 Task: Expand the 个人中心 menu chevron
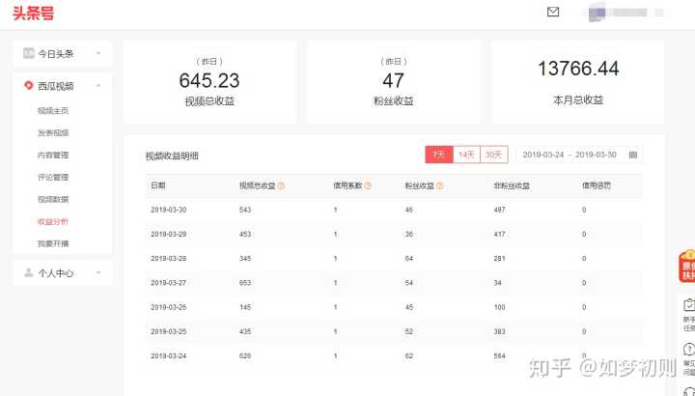98,272
